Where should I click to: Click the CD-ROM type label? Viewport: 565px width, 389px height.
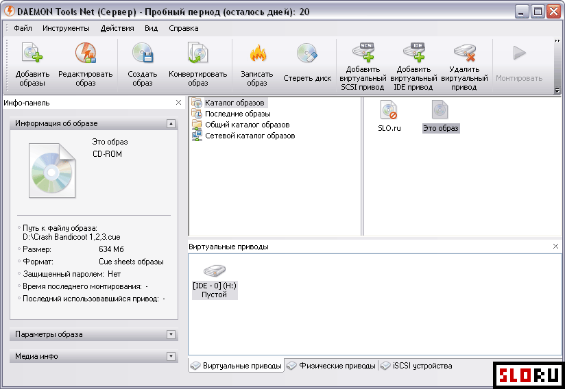108,154
